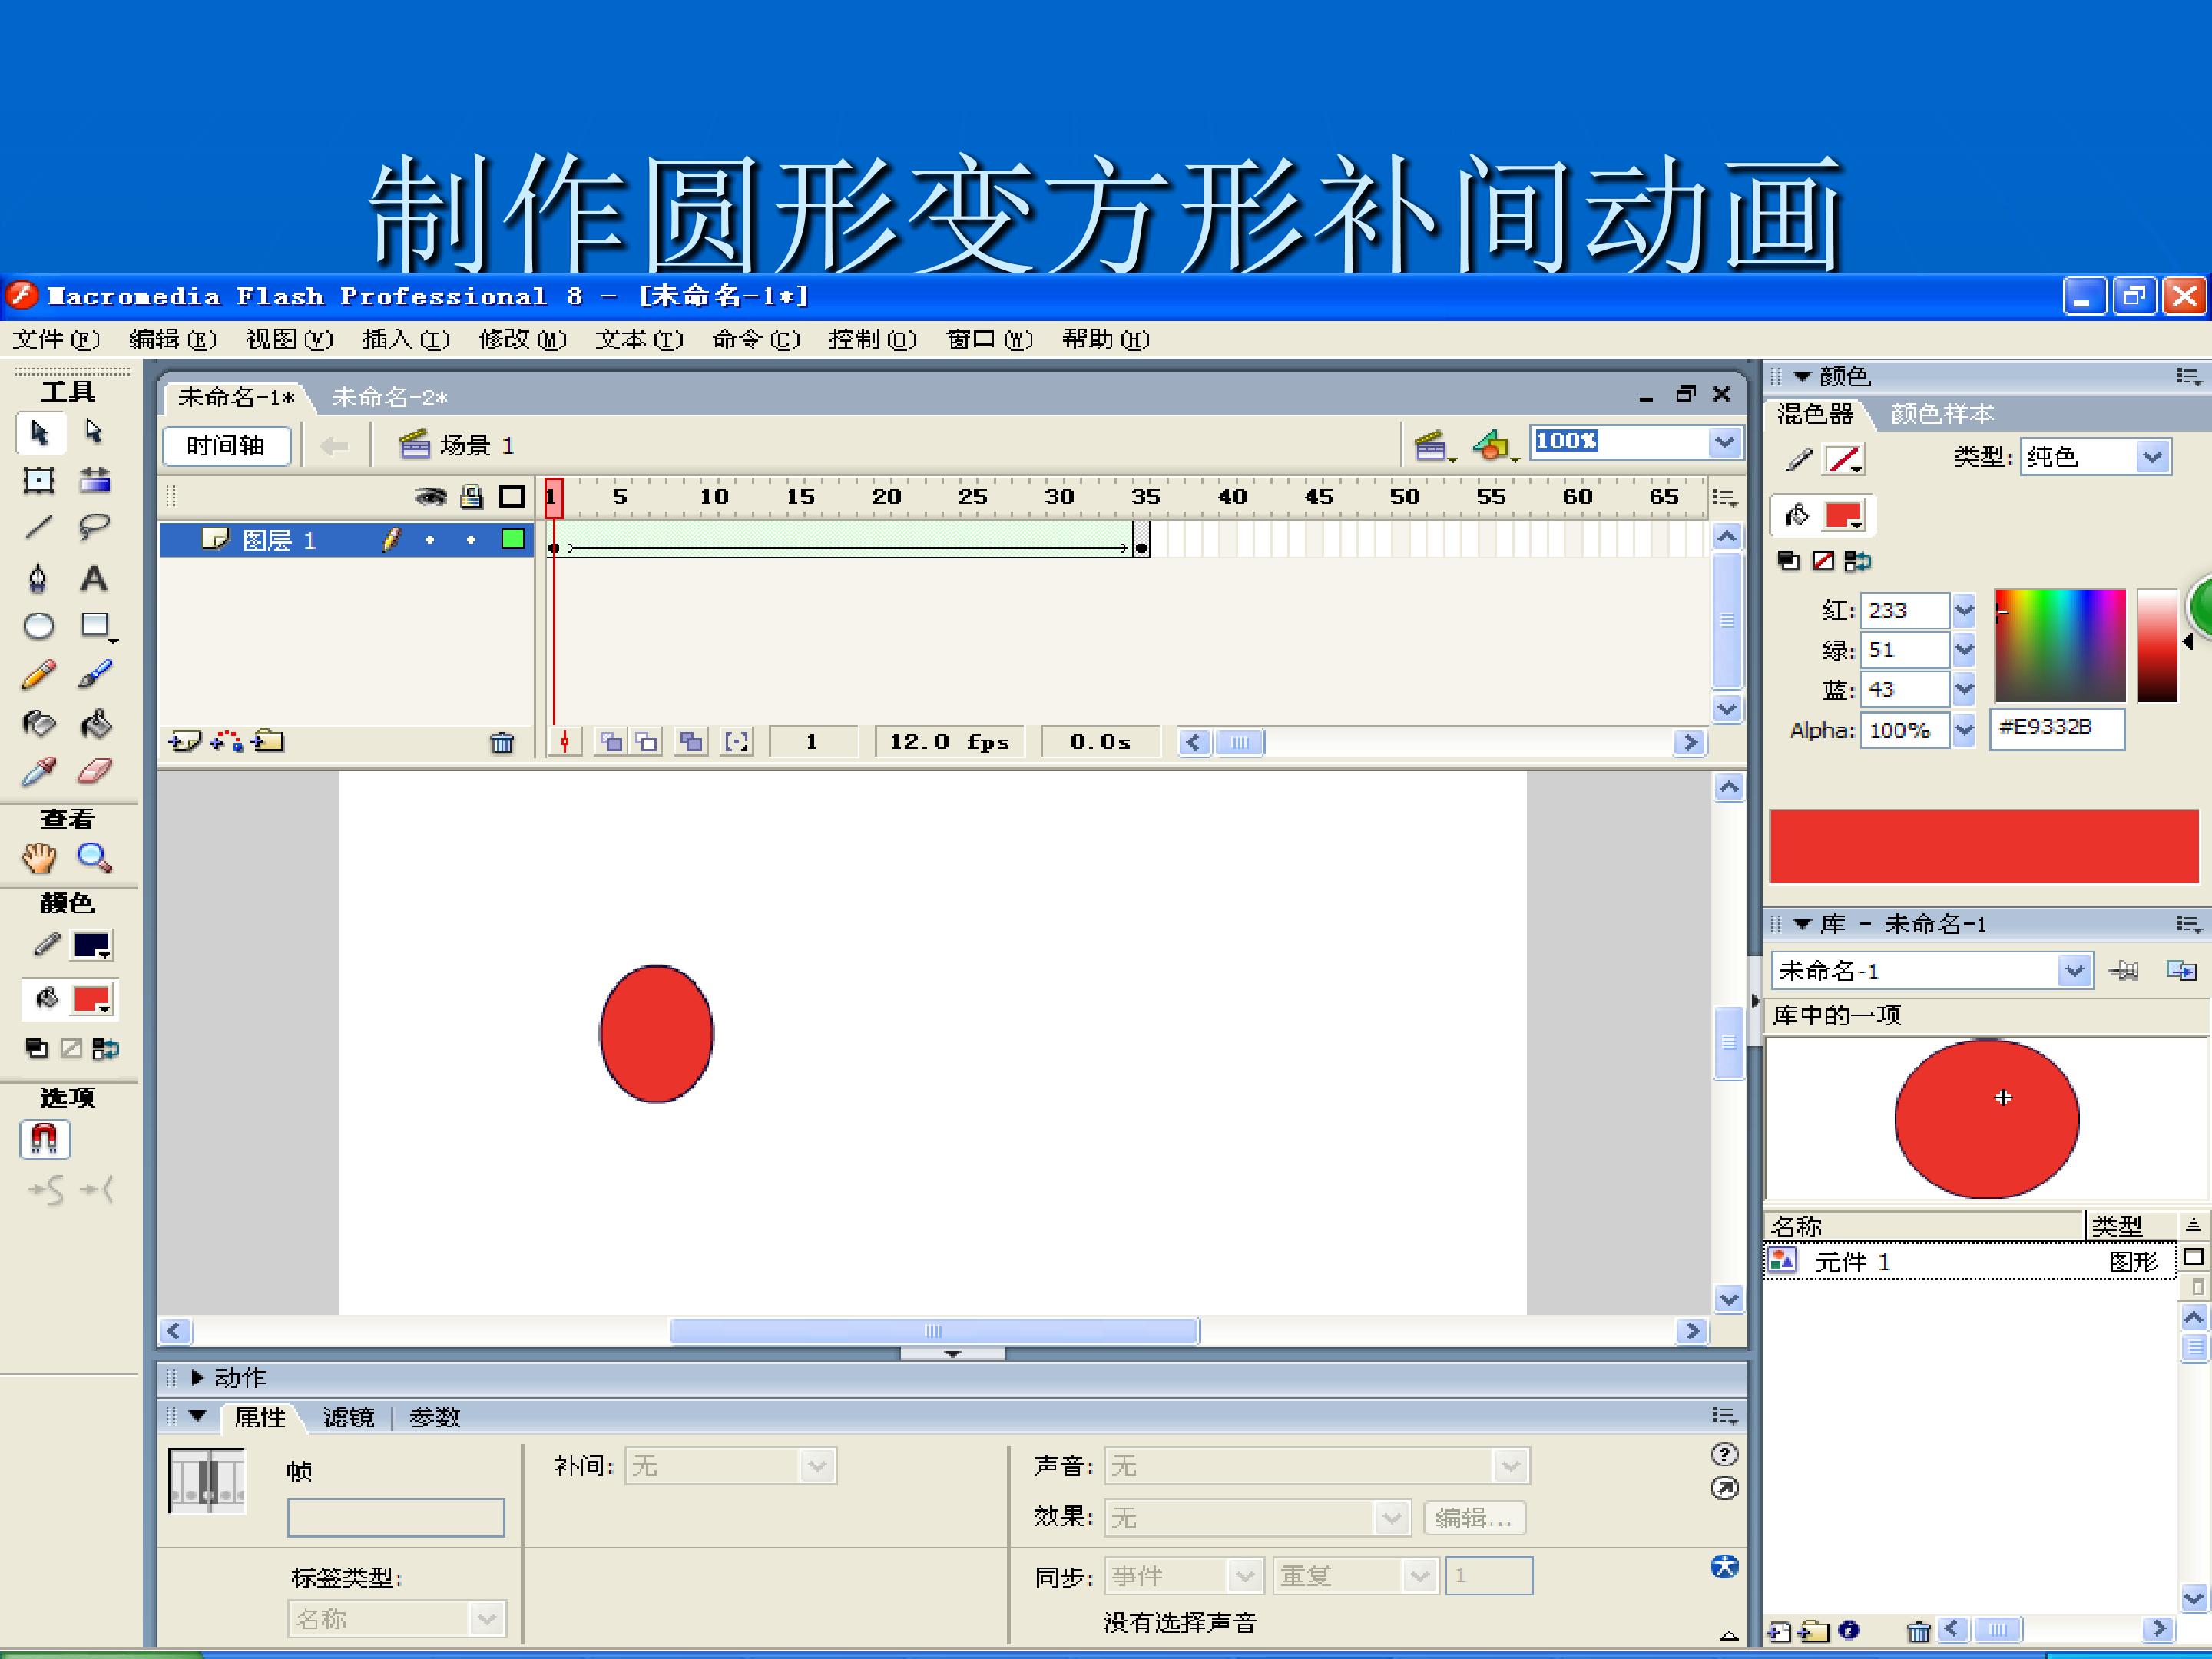The height and width of the screenshot is (1659, 2212).
Task: Collapse the 颜色 panel triangle
Action: tap(1803, 377)
